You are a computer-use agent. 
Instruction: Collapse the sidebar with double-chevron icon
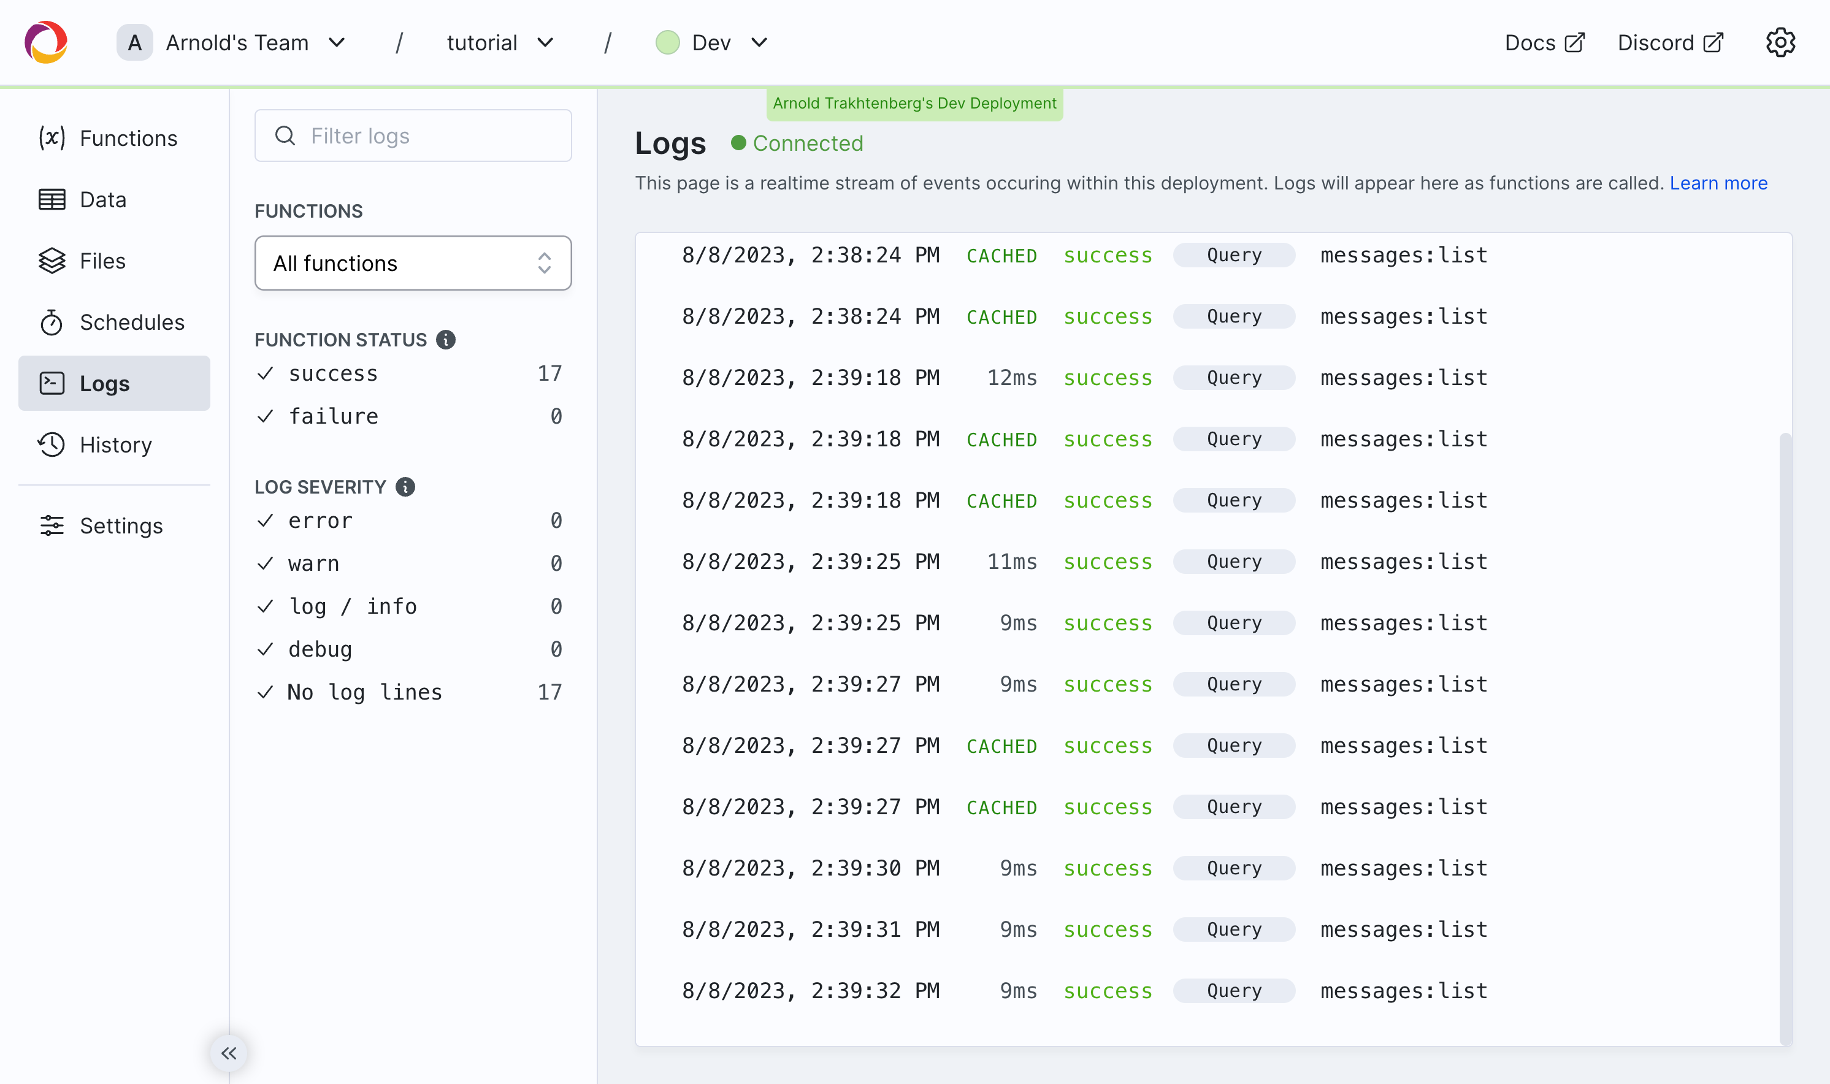(229, 1053)
